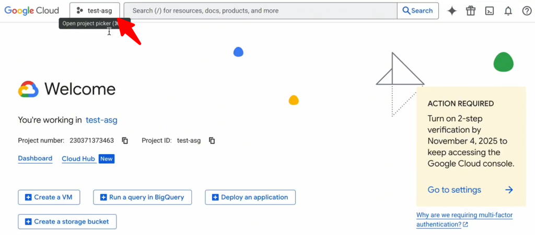Copy the project ID test-asg
The height and width of the screenshot is (235, 535).
[212, 140]
